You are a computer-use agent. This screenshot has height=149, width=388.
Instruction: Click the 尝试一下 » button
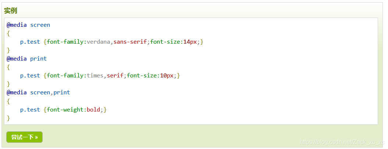pos(24,137)
